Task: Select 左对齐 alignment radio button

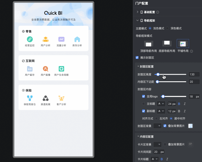Action: (x=156, y=118)
